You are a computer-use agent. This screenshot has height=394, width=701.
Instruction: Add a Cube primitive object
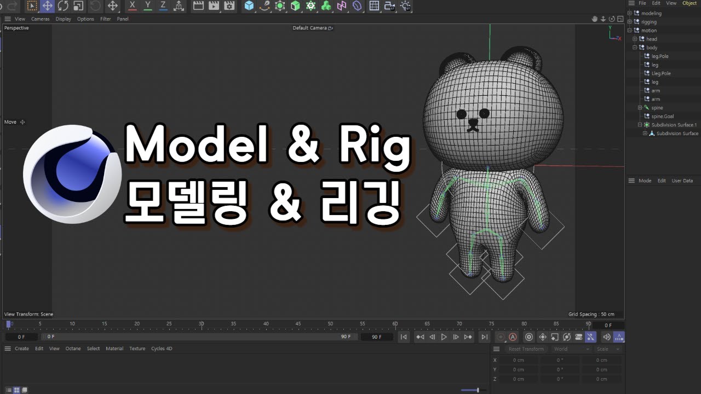(x=249, y=6)
